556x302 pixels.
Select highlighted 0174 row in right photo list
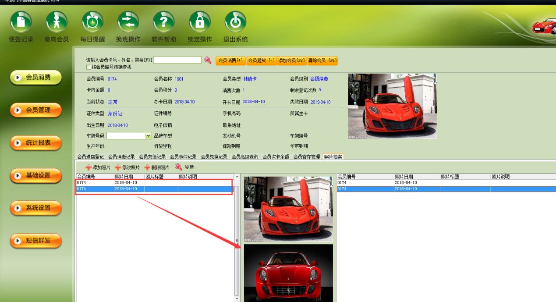pyautogui.click(x=446, y=189)
